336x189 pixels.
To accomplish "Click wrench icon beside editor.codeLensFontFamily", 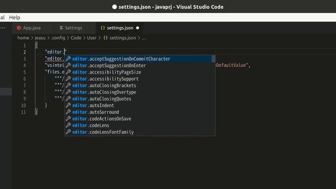I will click(x=68, y=132).
